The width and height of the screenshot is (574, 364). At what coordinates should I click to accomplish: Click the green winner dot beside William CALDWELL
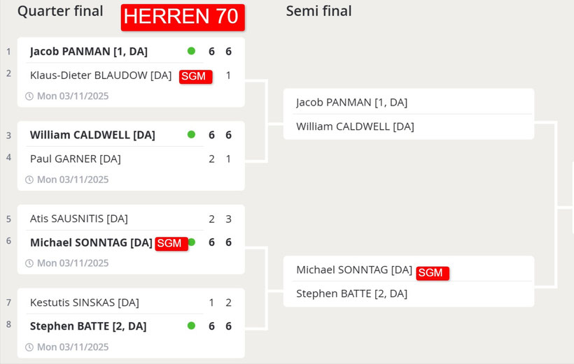click(x=191, y=134)
